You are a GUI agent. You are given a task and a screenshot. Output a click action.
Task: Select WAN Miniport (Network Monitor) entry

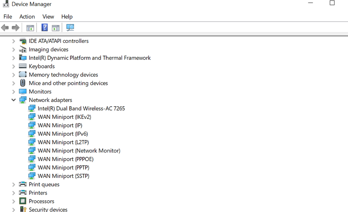(x=79, y=150)
